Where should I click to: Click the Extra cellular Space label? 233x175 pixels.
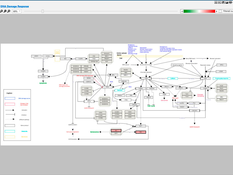pyautogui.click(x=122, y=54)
